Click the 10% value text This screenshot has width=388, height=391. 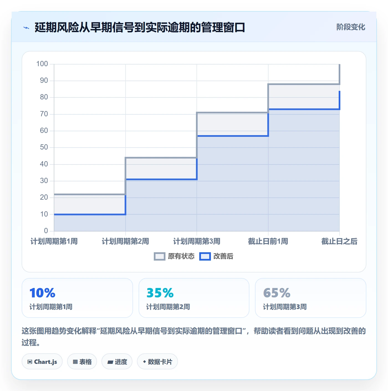42,293
